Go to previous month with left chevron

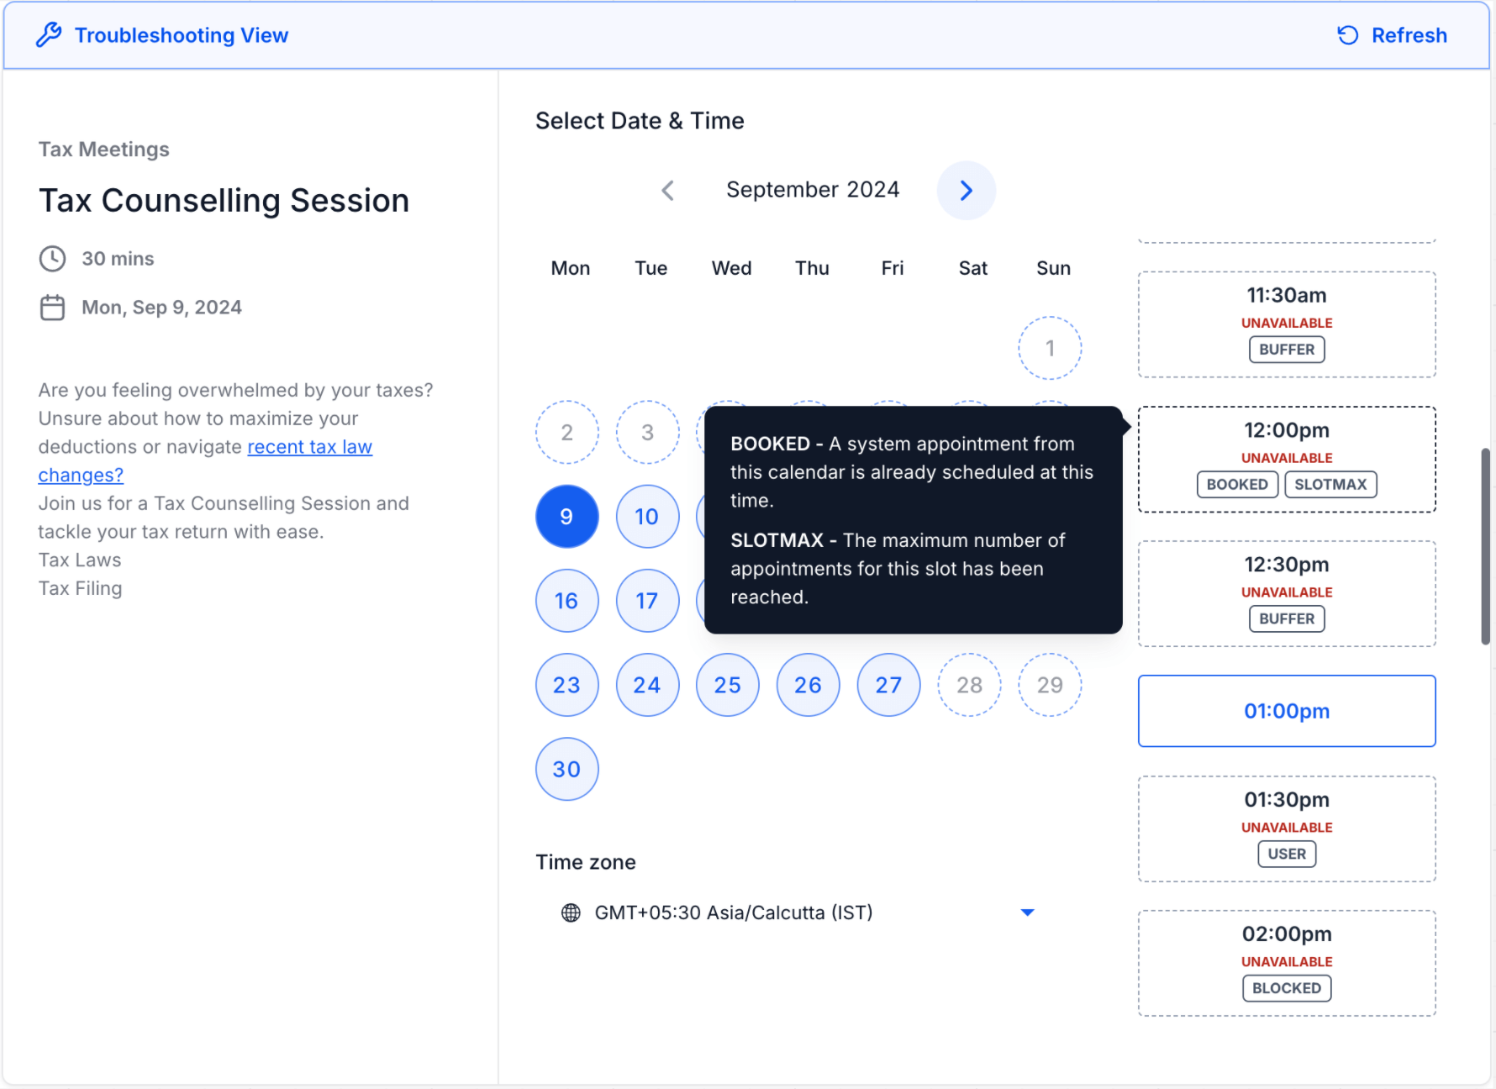(668, 191)
